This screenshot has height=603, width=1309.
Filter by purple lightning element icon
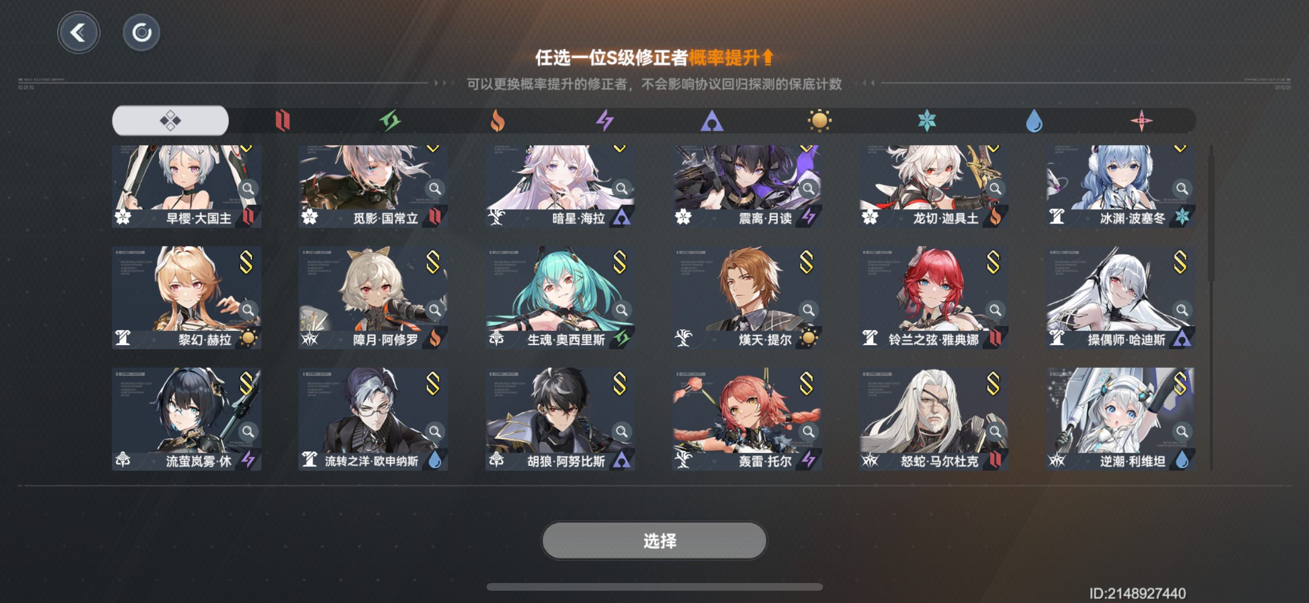(605, 121)
